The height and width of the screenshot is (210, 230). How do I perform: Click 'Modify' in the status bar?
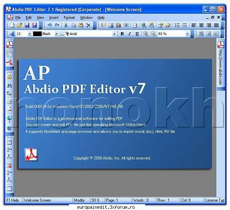(x=79, y=200)
